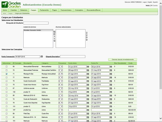Click the page vertical scrollbar down arrow
This screenshot has width=162, height=122.
point(161,118)
